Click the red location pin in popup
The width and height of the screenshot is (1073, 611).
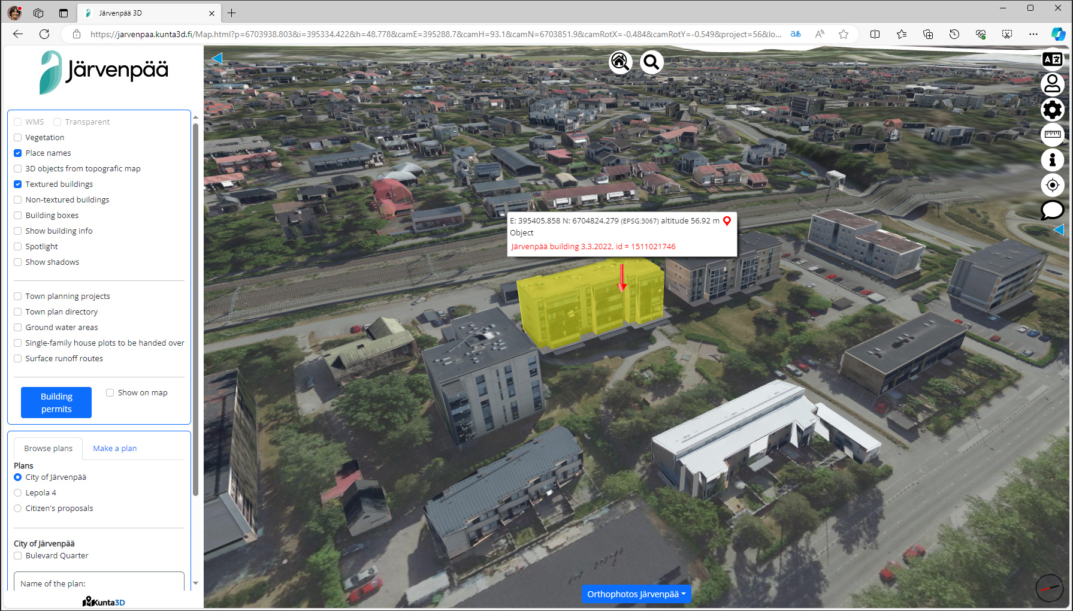click(x=727, y=221)
